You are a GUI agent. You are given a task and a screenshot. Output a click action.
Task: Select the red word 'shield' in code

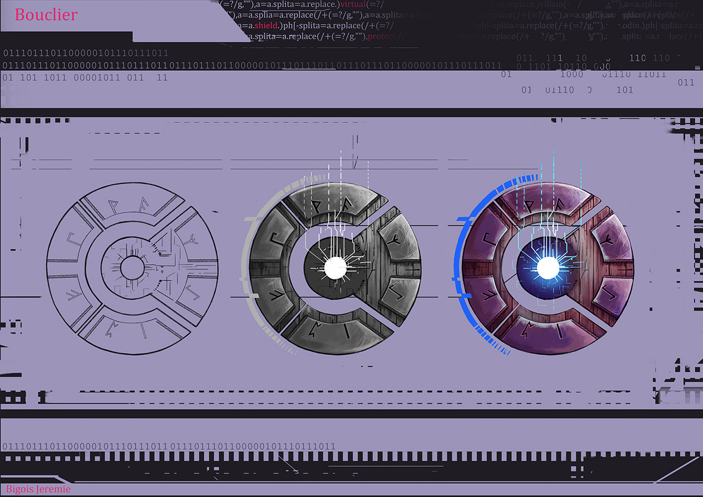click(266, 26)
